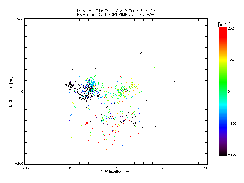Click the y-axis tick label '100'

[20, 55]
